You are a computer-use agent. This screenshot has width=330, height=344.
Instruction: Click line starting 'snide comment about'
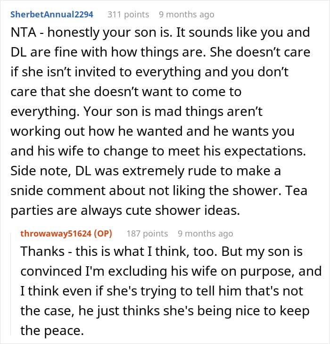coord(159,191)
